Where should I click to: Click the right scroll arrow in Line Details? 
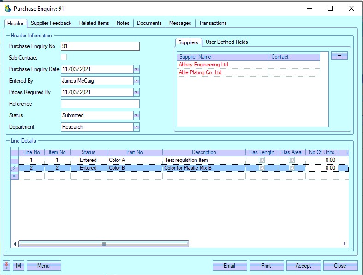[x=345, y=244]
